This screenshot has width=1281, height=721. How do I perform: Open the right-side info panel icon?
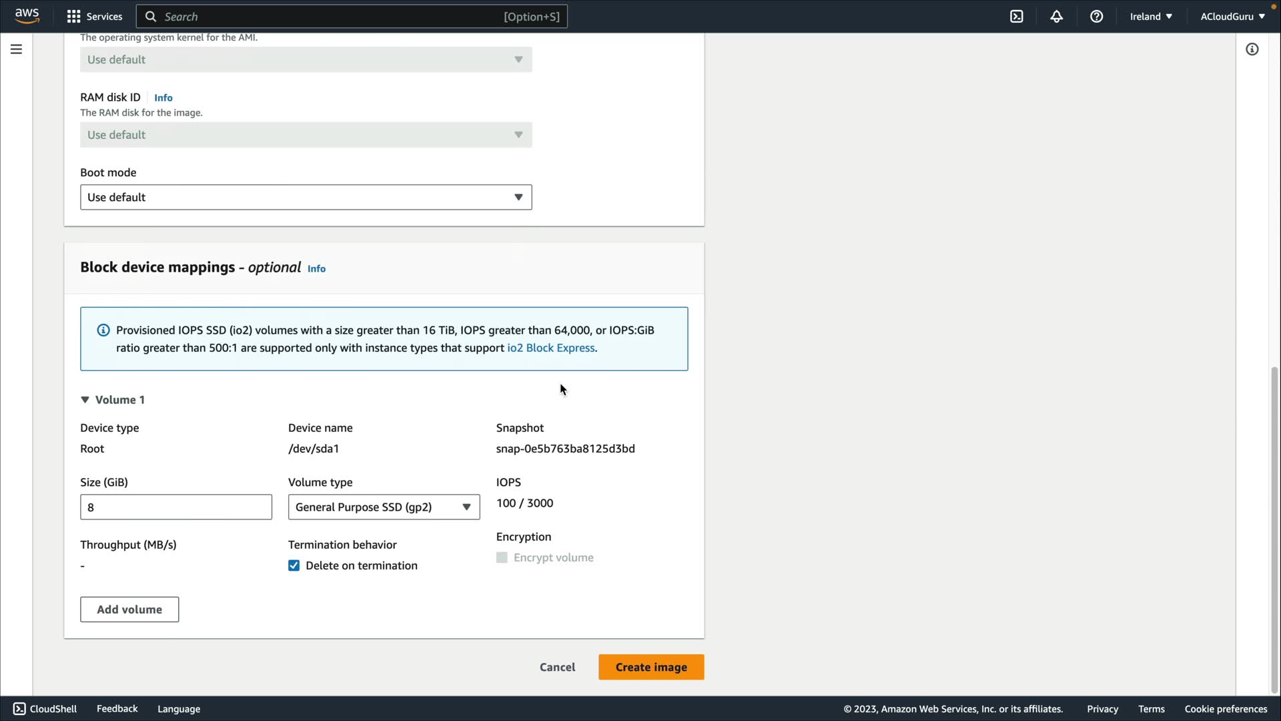[1252, 49]
